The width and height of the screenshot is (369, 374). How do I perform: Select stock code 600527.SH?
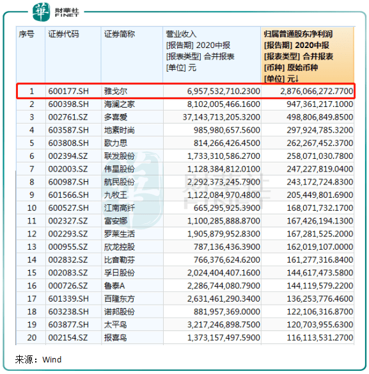point(68,208)
